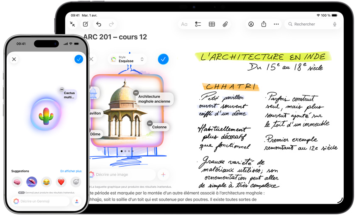Select the brain emoji suggestion
Screen dimensions: 357x216
pos(17,182)
